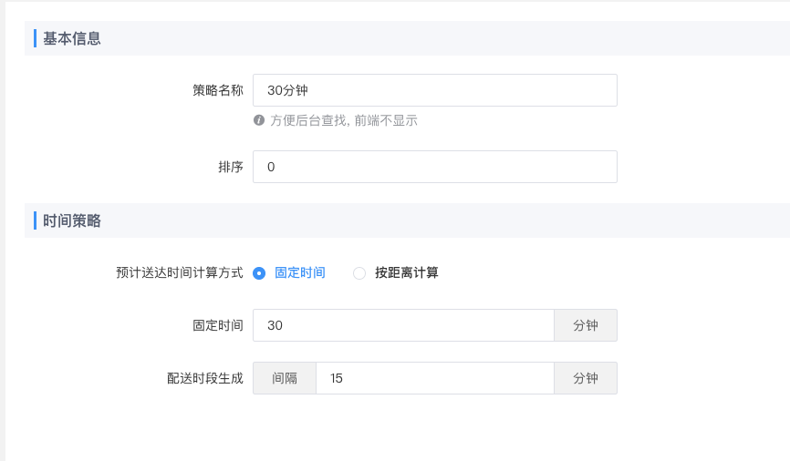Click the 固定时间 field label on left
This screenshot has height=461, width=790.
(217, 325)
